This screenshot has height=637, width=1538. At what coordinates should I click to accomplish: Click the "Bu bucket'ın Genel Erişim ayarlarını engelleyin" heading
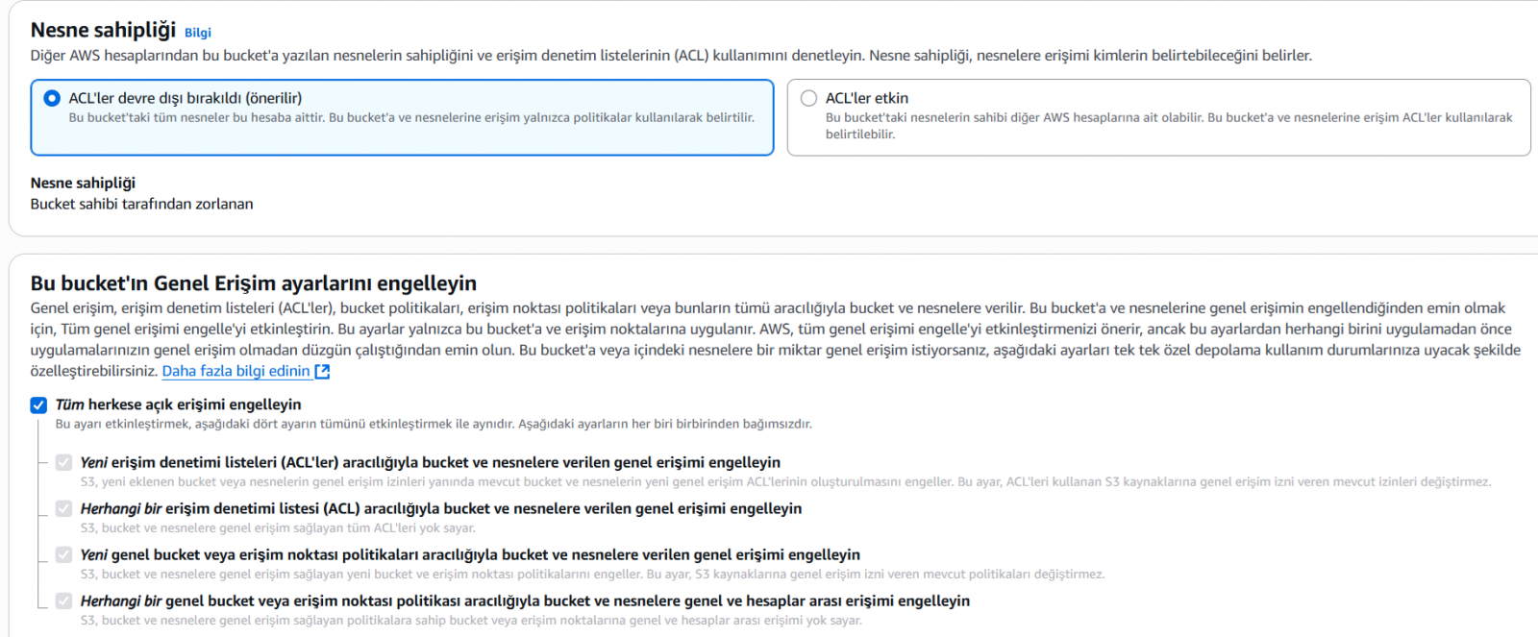tap(253, 283)
